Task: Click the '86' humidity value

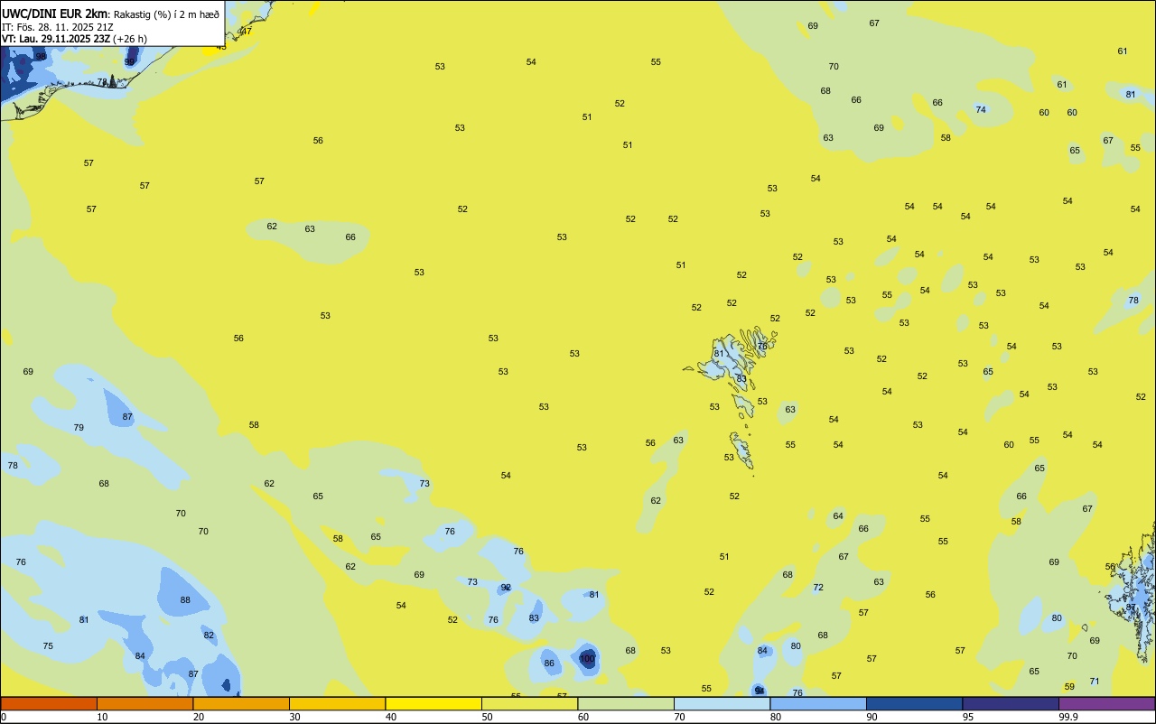Action: [549, 664]
